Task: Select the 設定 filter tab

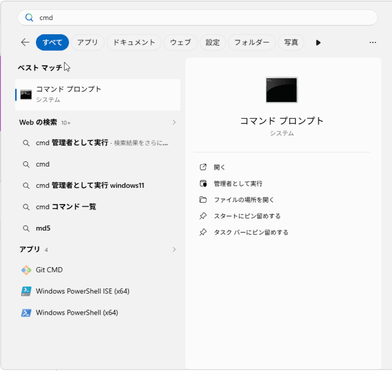Action: point(213,42)
